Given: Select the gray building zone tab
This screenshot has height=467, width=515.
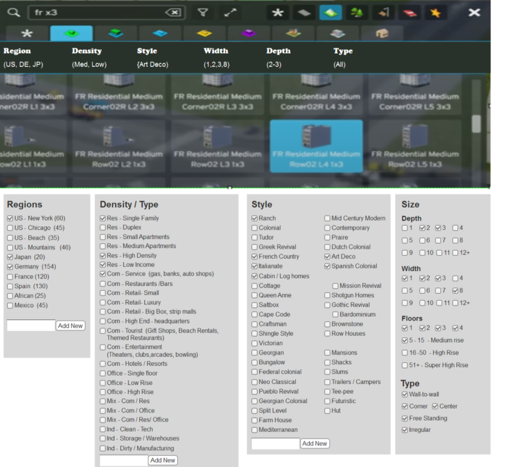Looking at the screenshot, I should coord(337,33).
